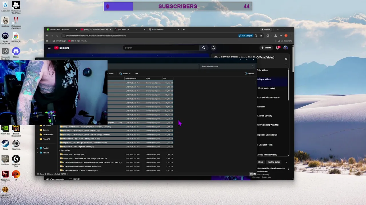The width and height of the screenshot is (366, 205).
Task: Collapse the Yesterday group
Action: (59, 150)
